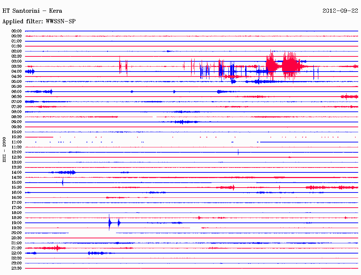Image resolution: width=361 pixels, height=275 pixels.
Task: Click the "11:30" time label
Action: 17,147
